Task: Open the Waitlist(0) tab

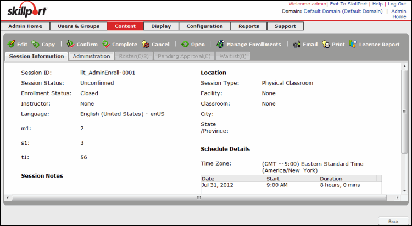Action: coord(233,56)
